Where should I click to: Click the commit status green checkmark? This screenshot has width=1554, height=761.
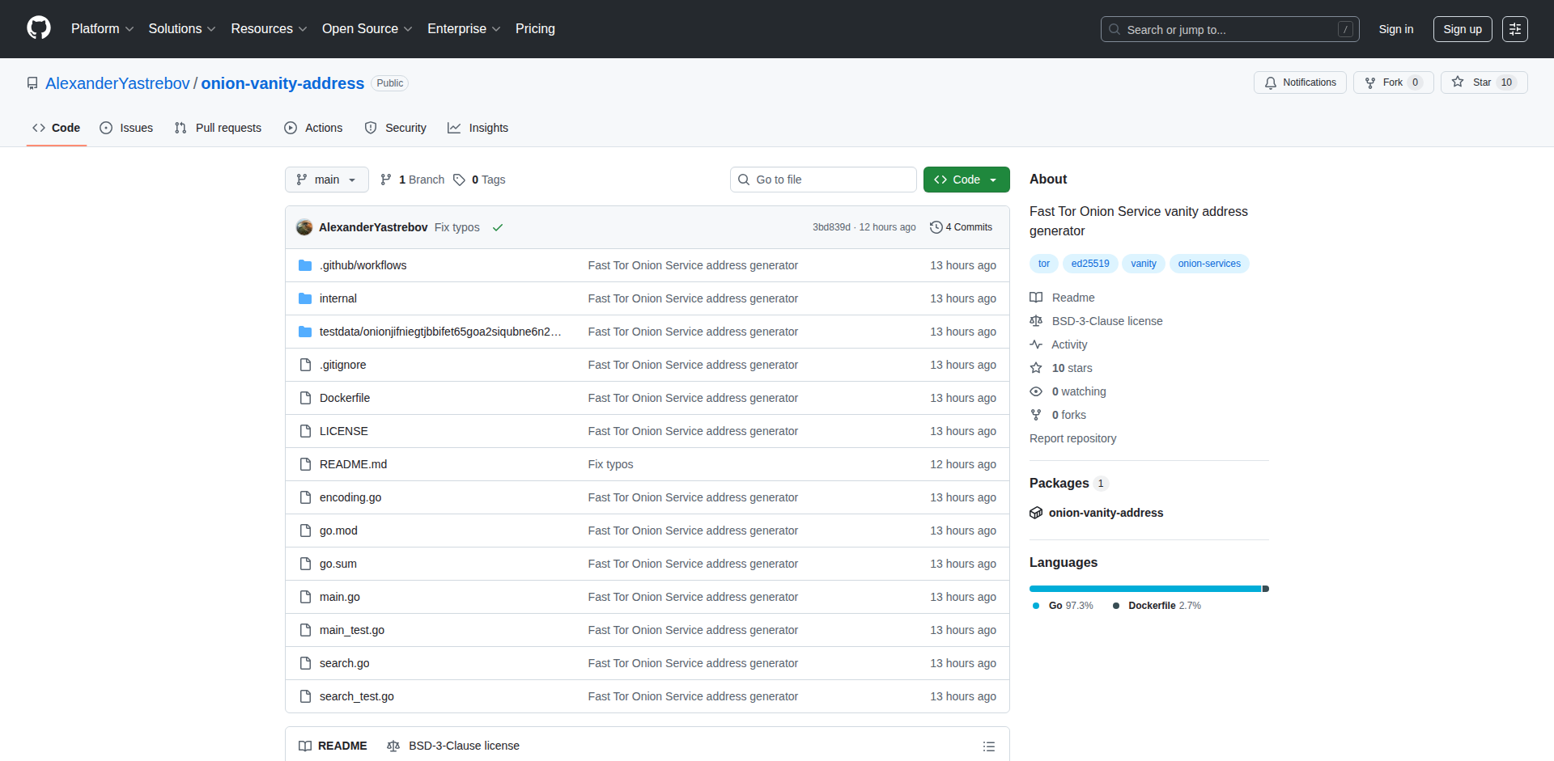click(498, 227)
